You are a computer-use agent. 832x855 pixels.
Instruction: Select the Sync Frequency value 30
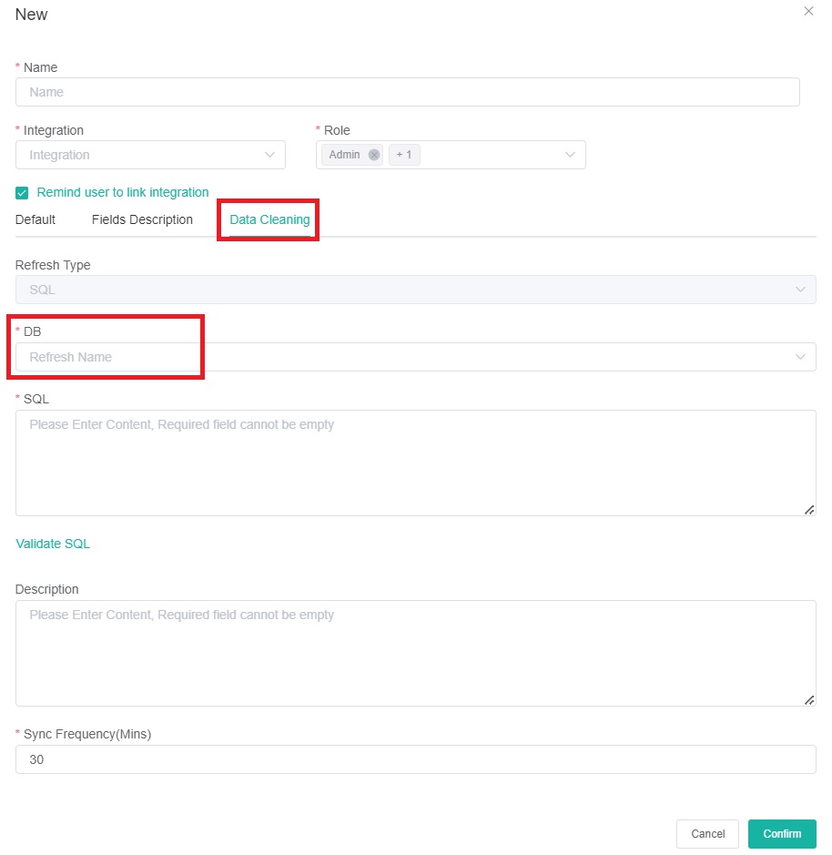tap(416, 759)
